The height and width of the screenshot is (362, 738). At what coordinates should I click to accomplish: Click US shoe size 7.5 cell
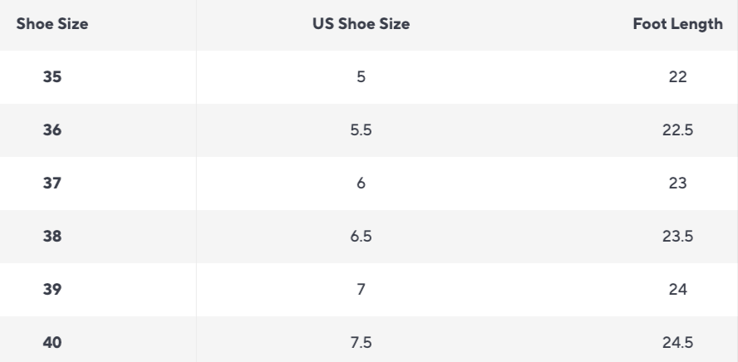[361, 342]
